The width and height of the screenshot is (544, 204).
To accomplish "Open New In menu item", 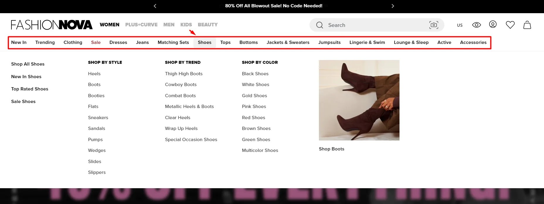I will click(x=19, y=42).
